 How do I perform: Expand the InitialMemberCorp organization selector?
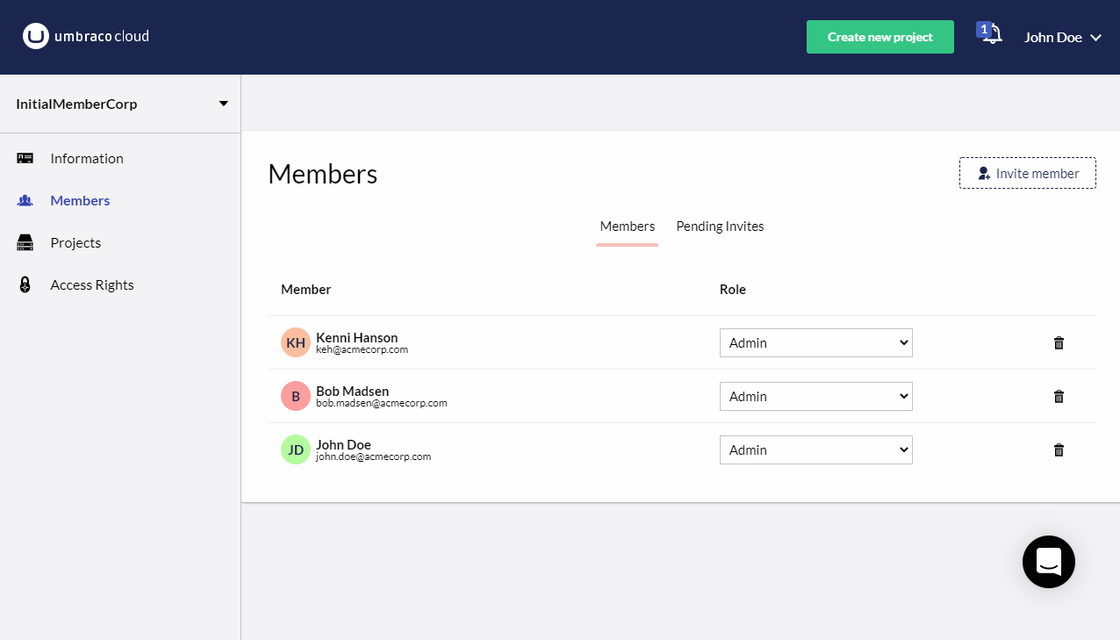pos(120,104)
